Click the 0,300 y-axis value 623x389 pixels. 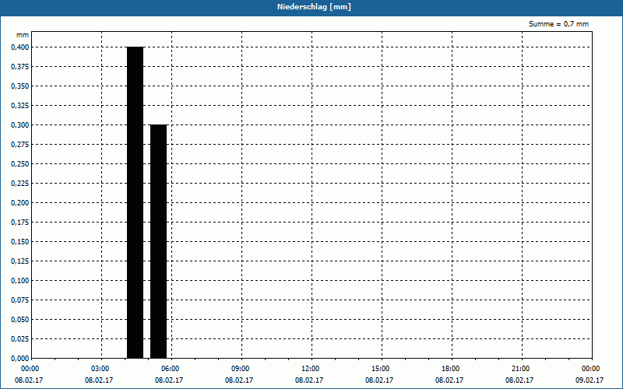coord(20,125)
